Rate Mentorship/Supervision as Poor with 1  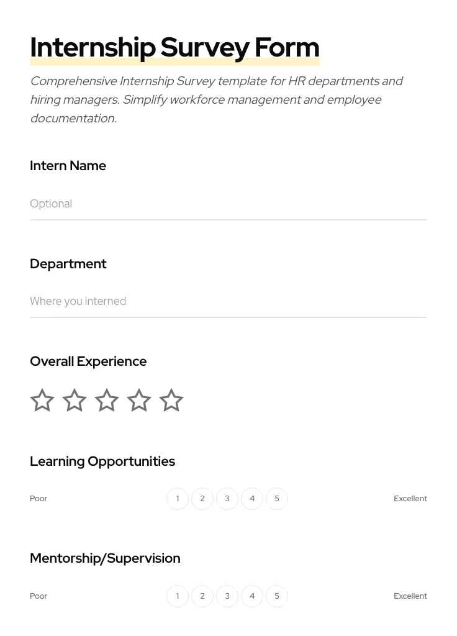(178, 596)
